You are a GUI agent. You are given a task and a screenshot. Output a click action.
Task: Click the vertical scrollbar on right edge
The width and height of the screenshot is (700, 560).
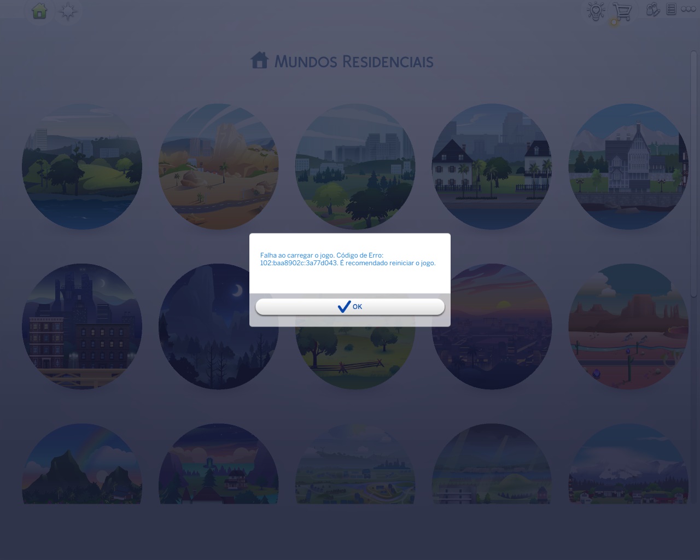(694, 175)
